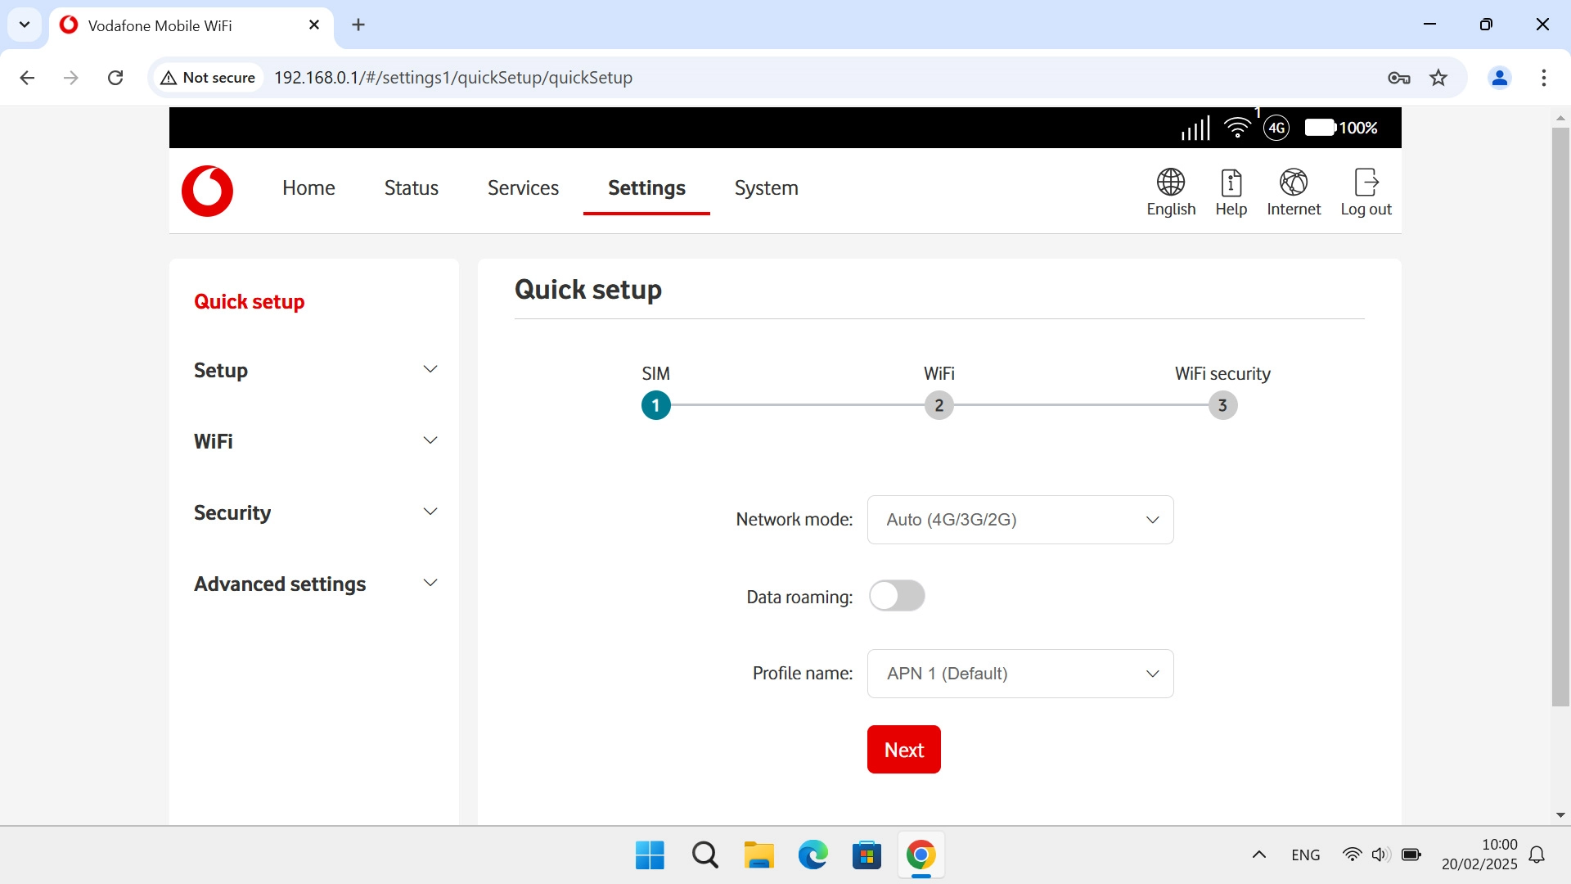Screen dimensions: 1571x884
Task: Click the 4G network indicator icon
Action: 1276,128
